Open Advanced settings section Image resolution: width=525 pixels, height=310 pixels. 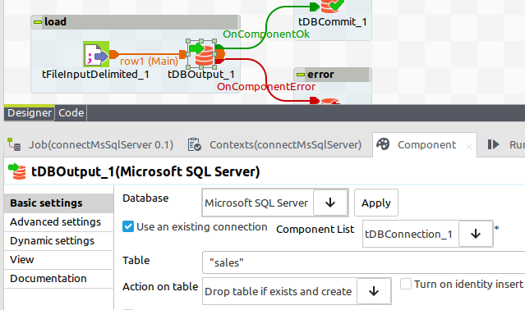59,222
